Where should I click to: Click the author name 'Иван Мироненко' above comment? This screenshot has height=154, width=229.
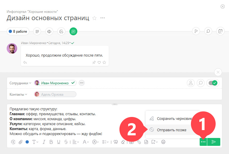34,43
